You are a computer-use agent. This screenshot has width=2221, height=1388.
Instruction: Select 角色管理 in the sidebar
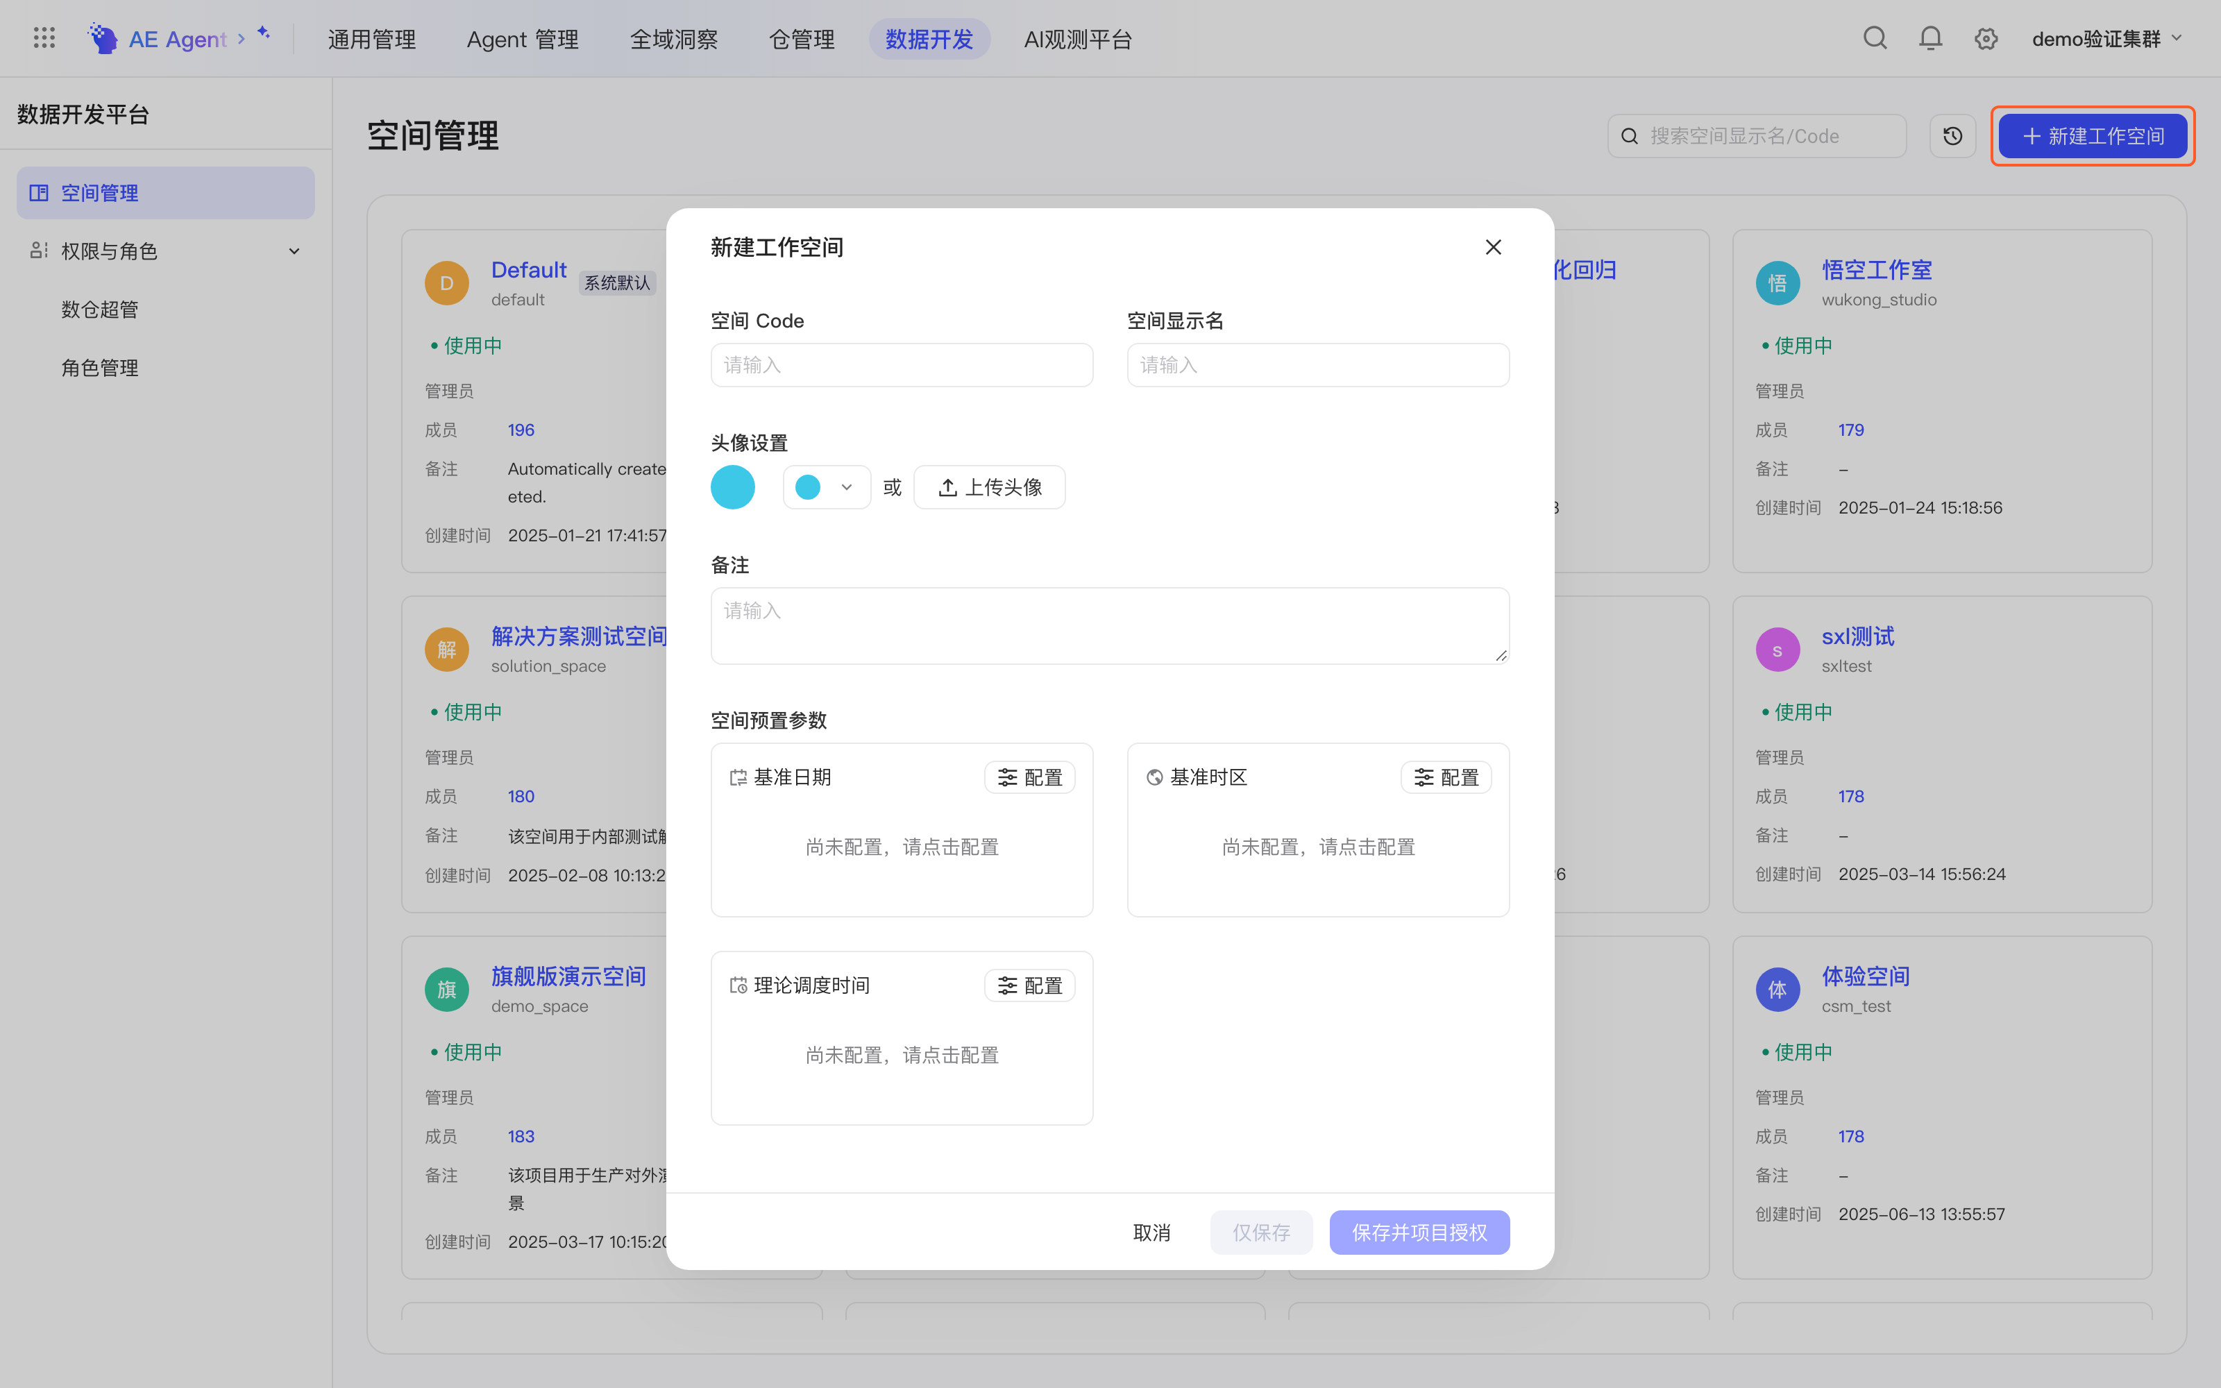(100, 367)
